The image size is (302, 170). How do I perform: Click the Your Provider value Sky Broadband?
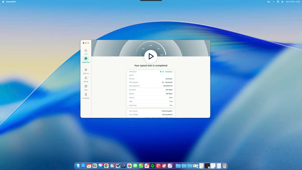(167, 115)
